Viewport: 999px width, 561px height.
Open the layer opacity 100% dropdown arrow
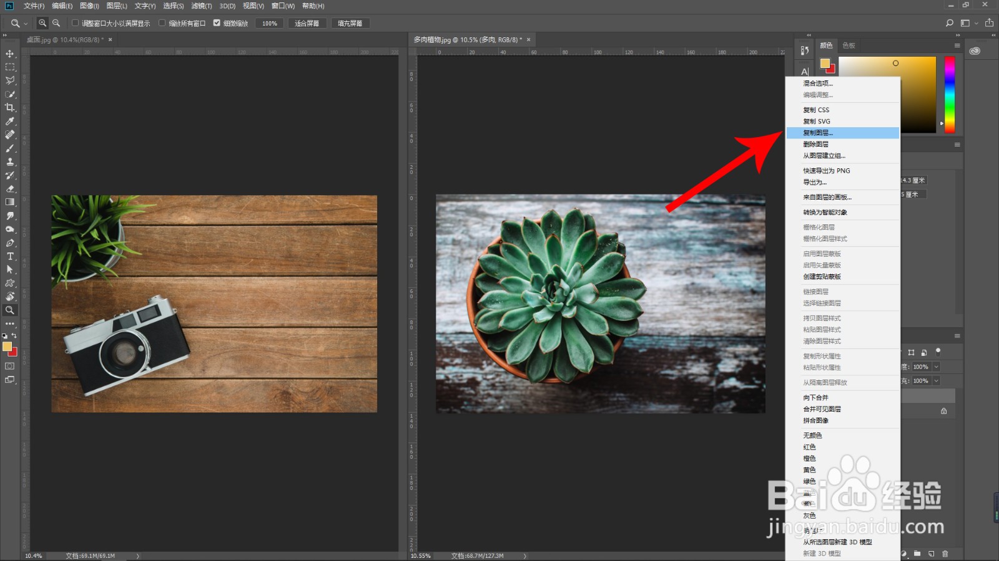[936, 367]
